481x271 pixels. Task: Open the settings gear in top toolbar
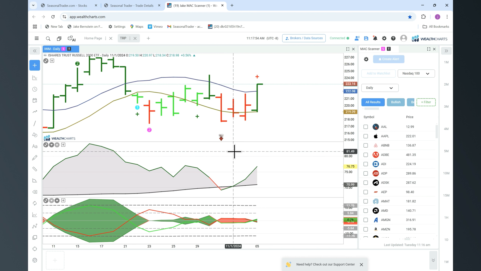pyautogui.click(x=384, y=38)
